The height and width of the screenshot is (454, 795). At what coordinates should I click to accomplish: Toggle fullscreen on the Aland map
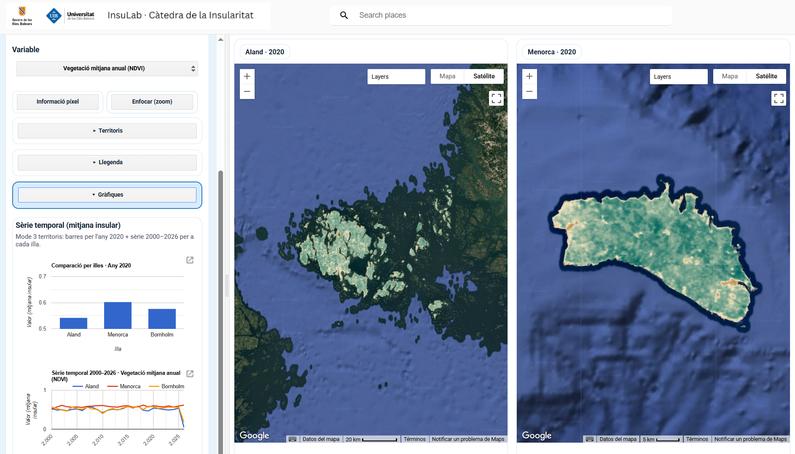pyautogui.click(x=496, y=99)
